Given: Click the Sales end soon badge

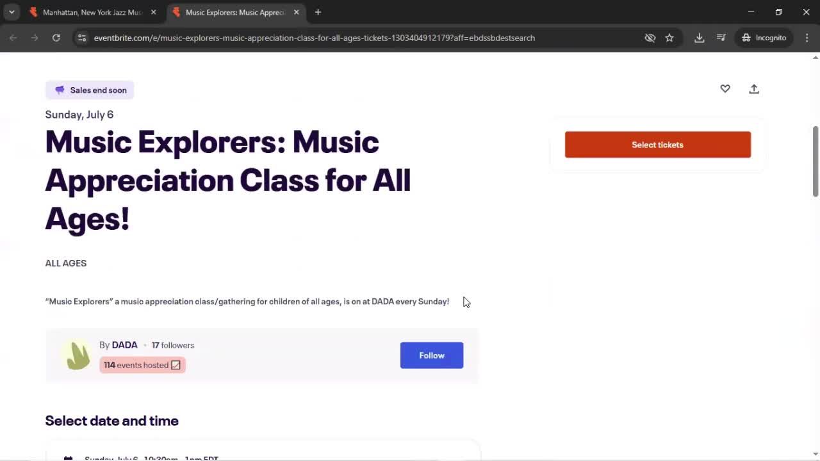Looking at the screenshot, I should tap(90, 90).
